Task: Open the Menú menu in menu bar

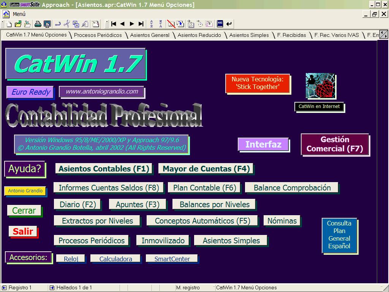Action: pyautogui.click(x=19, y=14)
